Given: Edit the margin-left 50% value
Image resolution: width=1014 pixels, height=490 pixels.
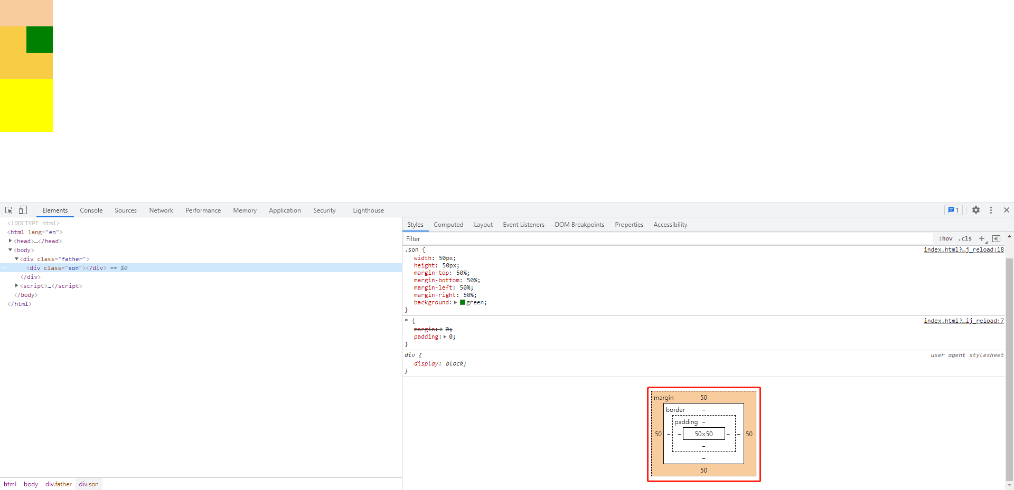Looking at the screenshot, I should (x=465, y=287).
